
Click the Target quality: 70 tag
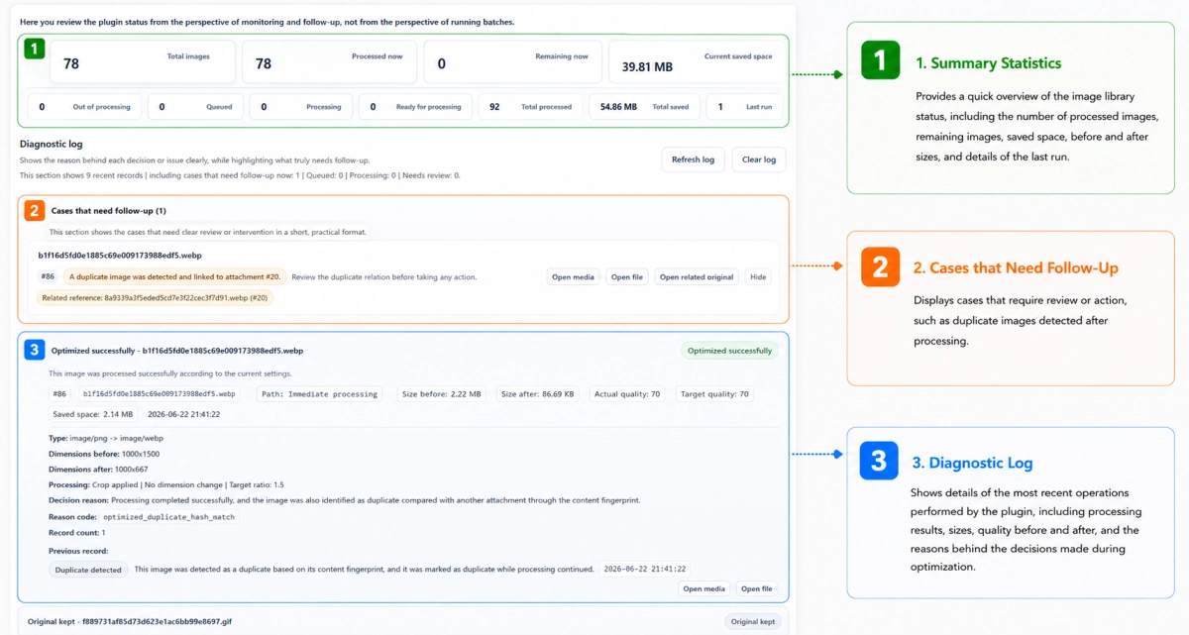714,394
